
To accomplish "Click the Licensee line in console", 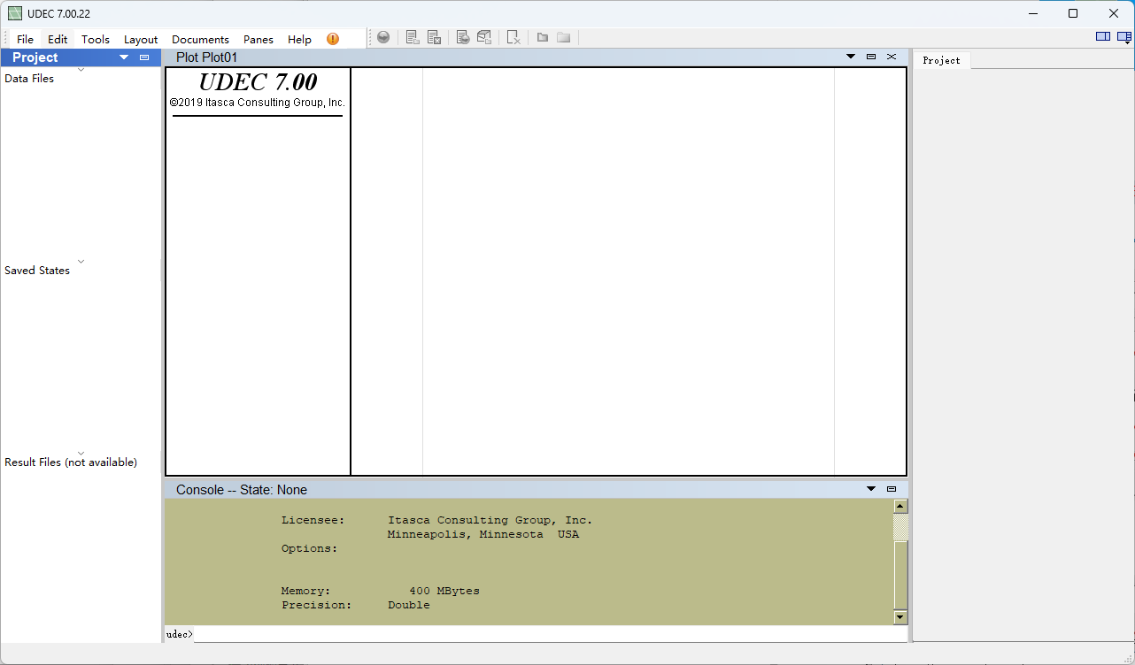I will (x=437, y=520).
